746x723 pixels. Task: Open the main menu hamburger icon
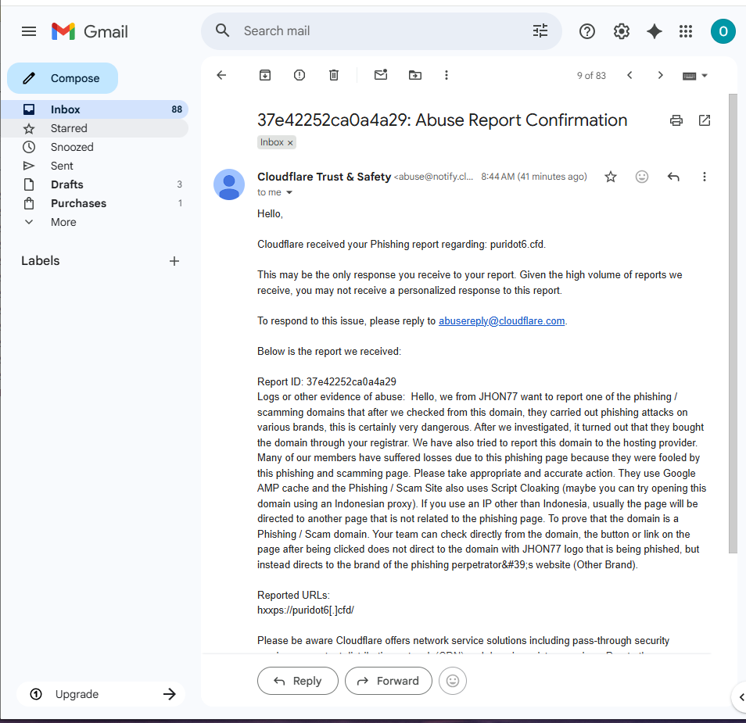[x=29, y=31]
